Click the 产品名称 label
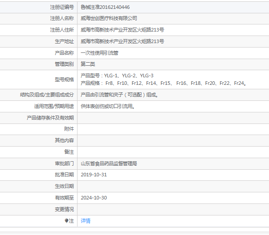269x235 pixels. click(x=64, y=53)
